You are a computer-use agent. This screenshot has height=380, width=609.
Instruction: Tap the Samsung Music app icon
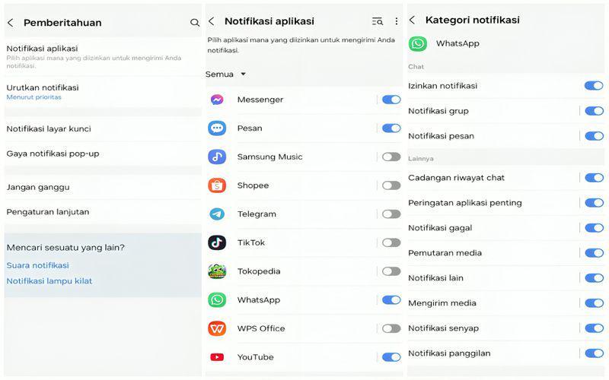coord(217,157)
